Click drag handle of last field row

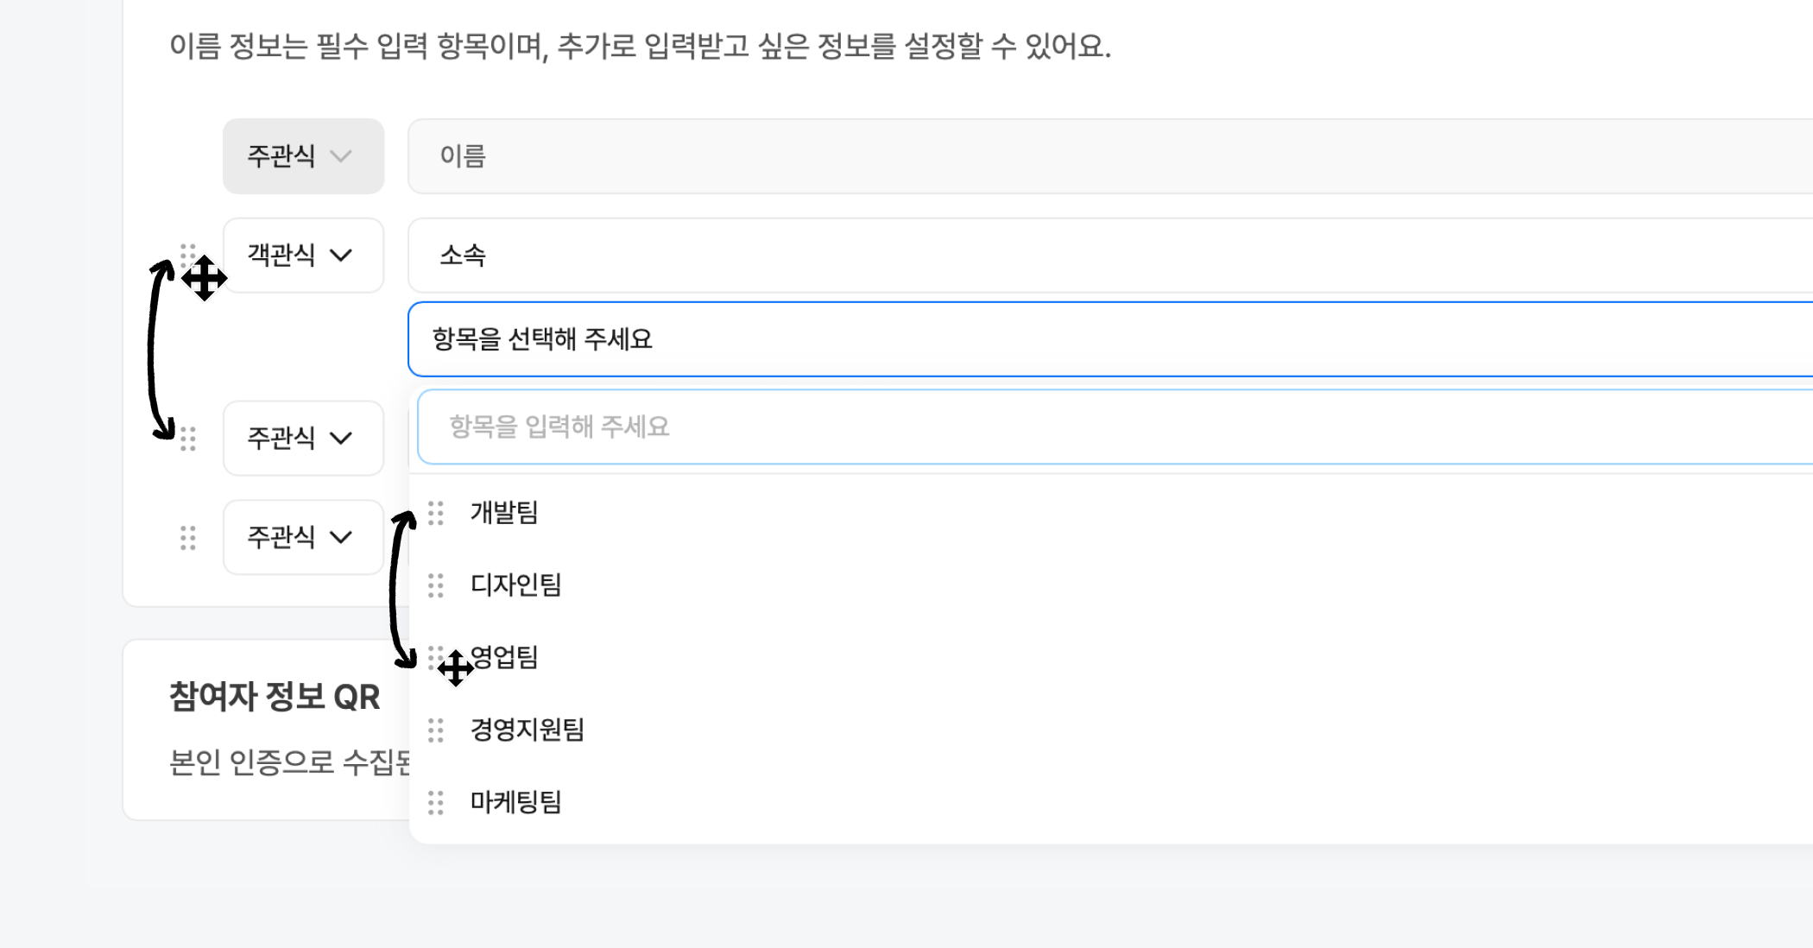188,538
